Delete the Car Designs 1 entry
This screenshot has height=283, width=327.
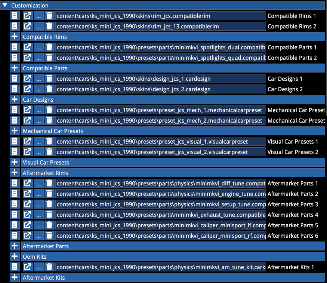click(x=49, y=79)
